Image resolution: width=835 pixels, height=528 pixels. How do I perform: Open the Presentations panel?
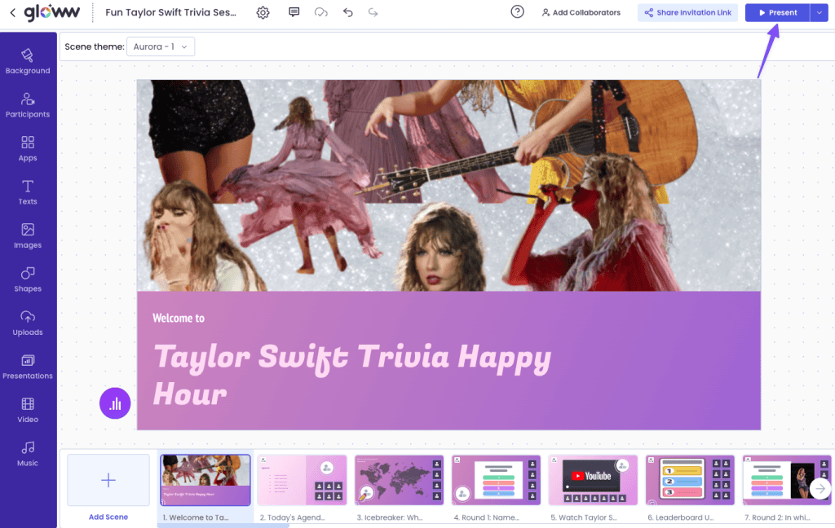(x=28, y=367)
